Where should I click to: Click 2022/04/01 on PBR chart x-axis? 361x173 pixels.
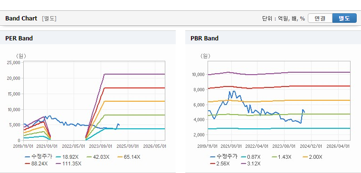tap(257, 146)
